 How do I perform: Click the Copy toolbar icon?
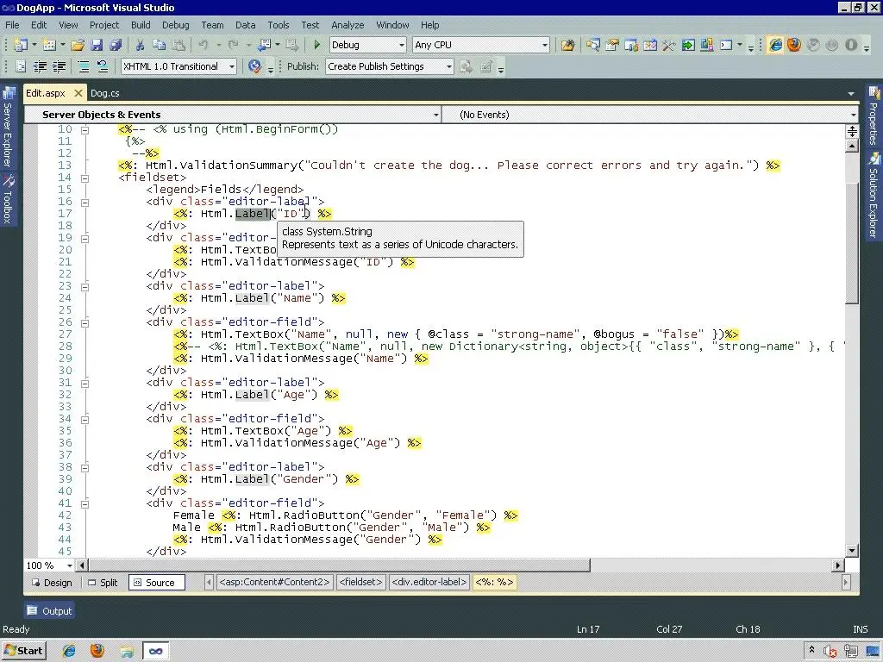point(159,45)
